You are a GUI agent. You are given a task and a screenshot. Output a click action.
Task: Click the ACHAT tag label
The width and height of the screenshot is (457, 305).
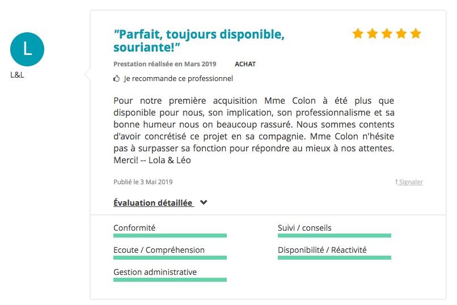[x=245, y=64]
